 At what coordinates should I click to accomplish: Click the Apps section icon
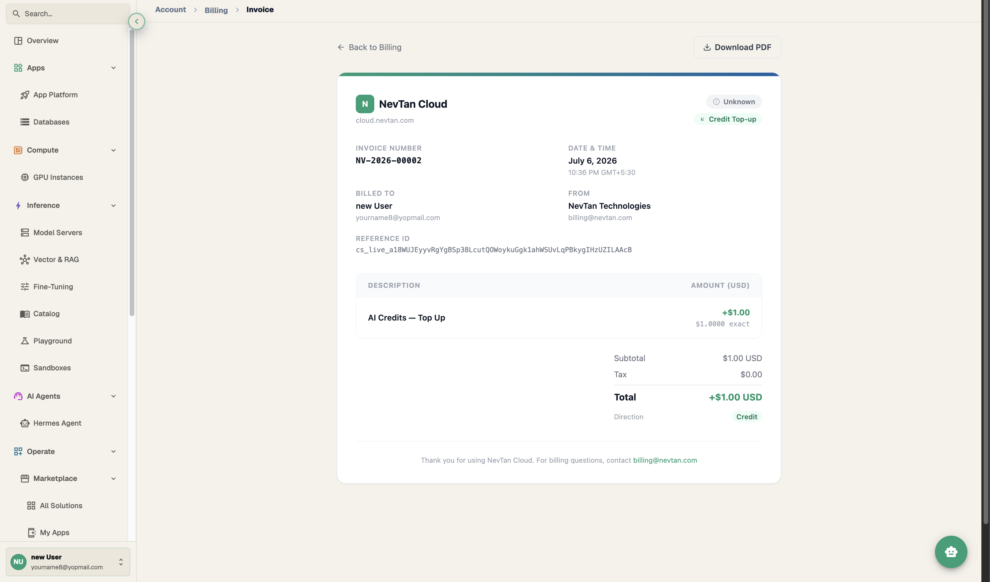coord(18,67)
